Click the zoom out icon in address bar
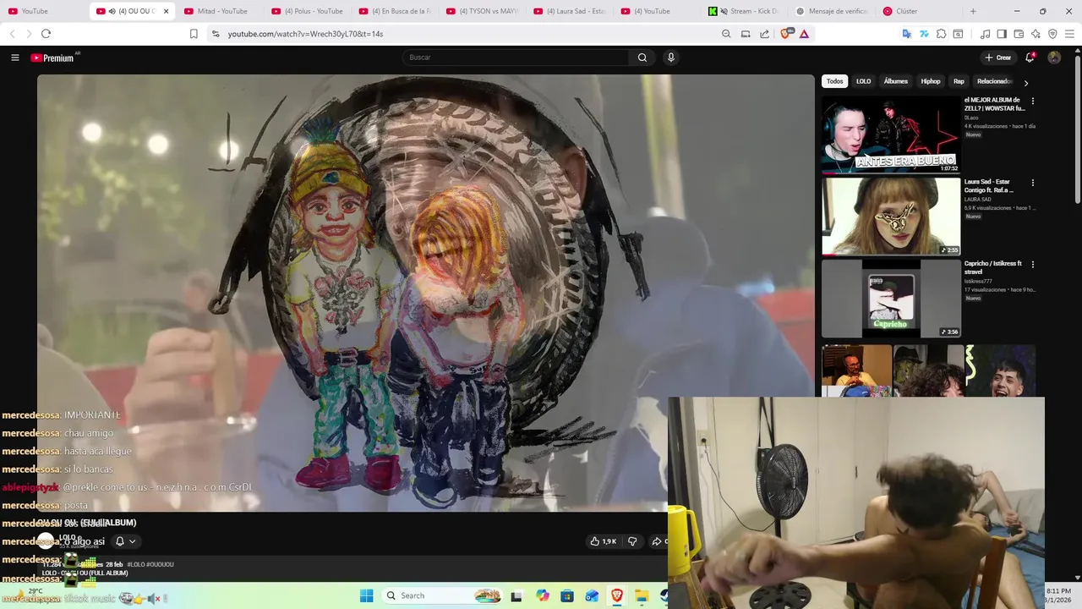The height and width of the screenshot is (609, 1082). [726, 34]
